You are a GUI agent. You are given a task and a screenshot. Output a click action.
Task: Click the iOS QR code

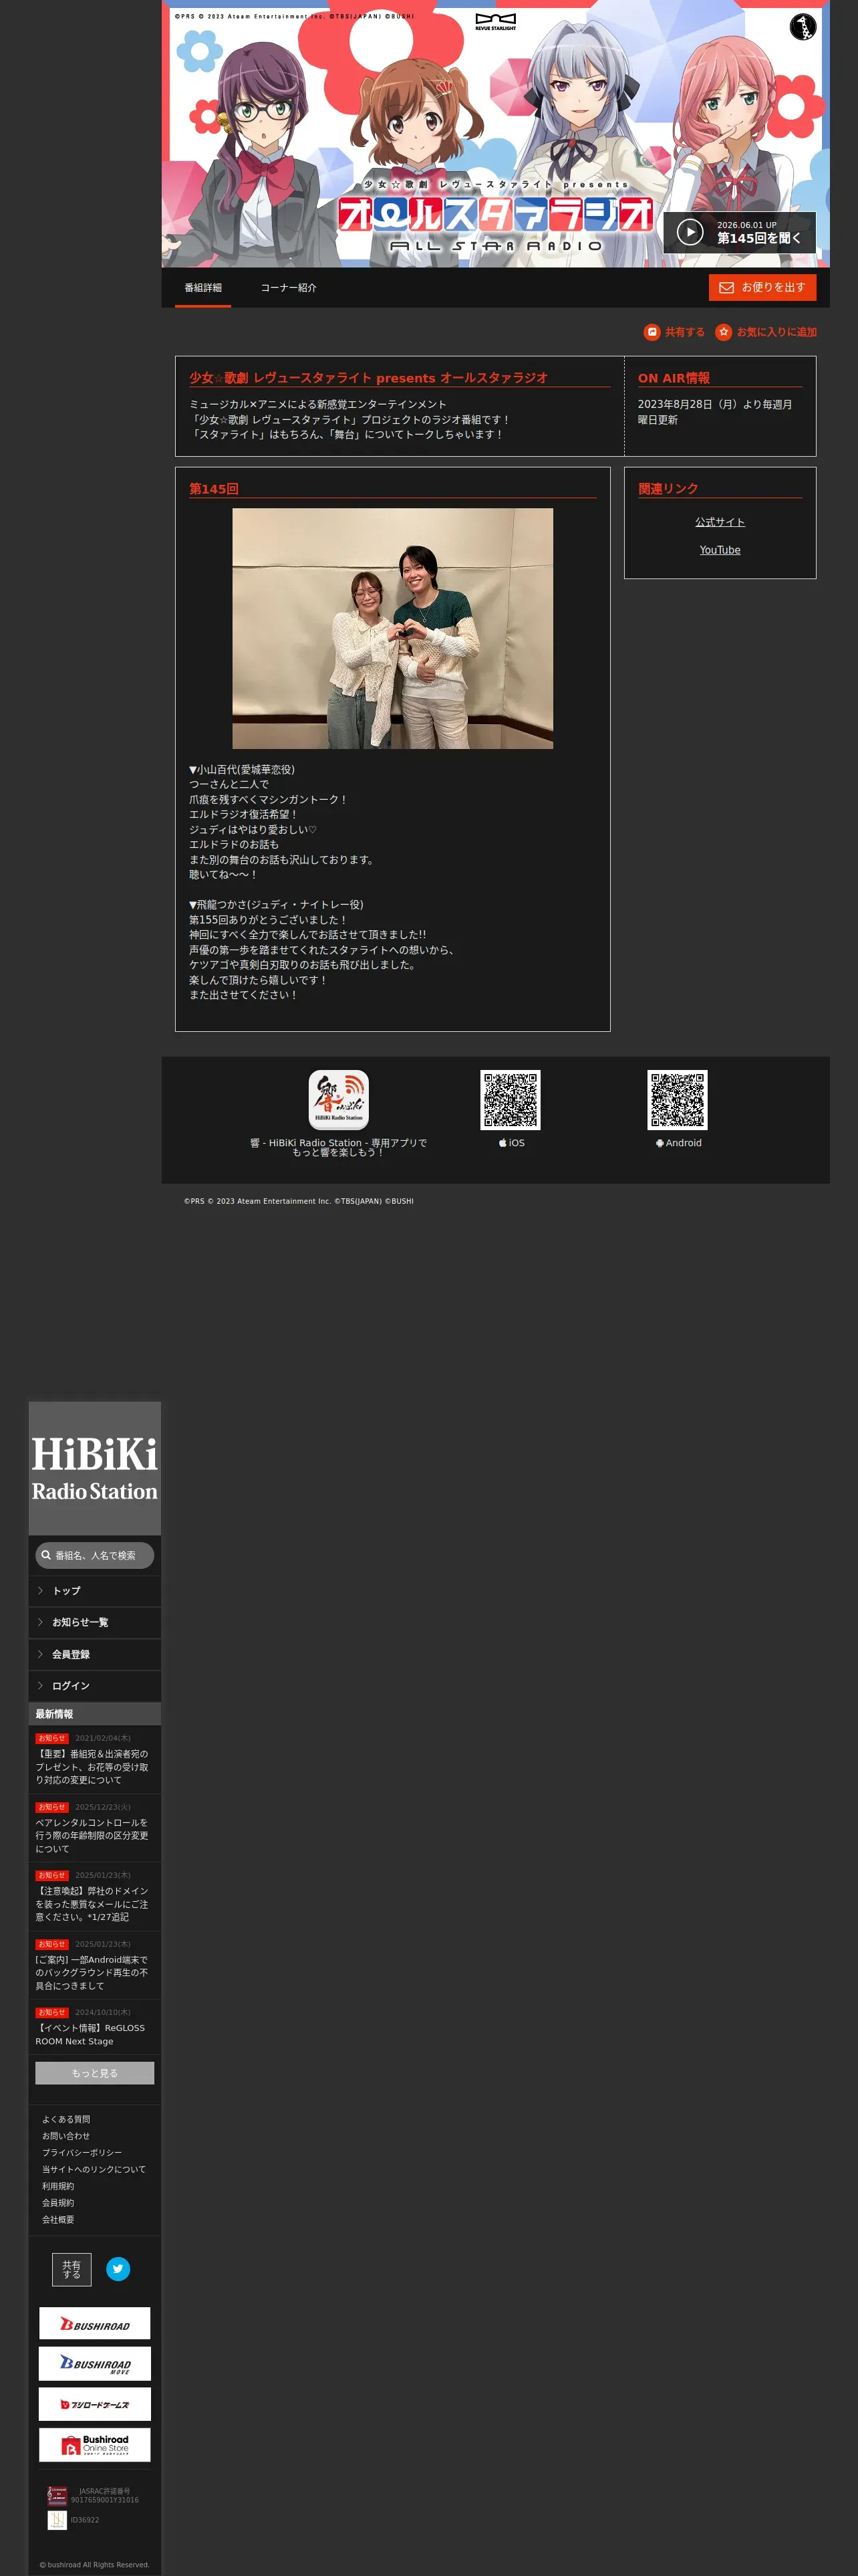pyautogui.click(x=511, y=1100)
